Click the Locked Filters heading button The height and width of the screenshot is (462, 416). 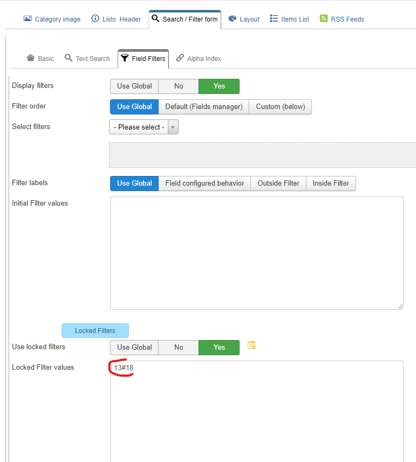(95, 331)
